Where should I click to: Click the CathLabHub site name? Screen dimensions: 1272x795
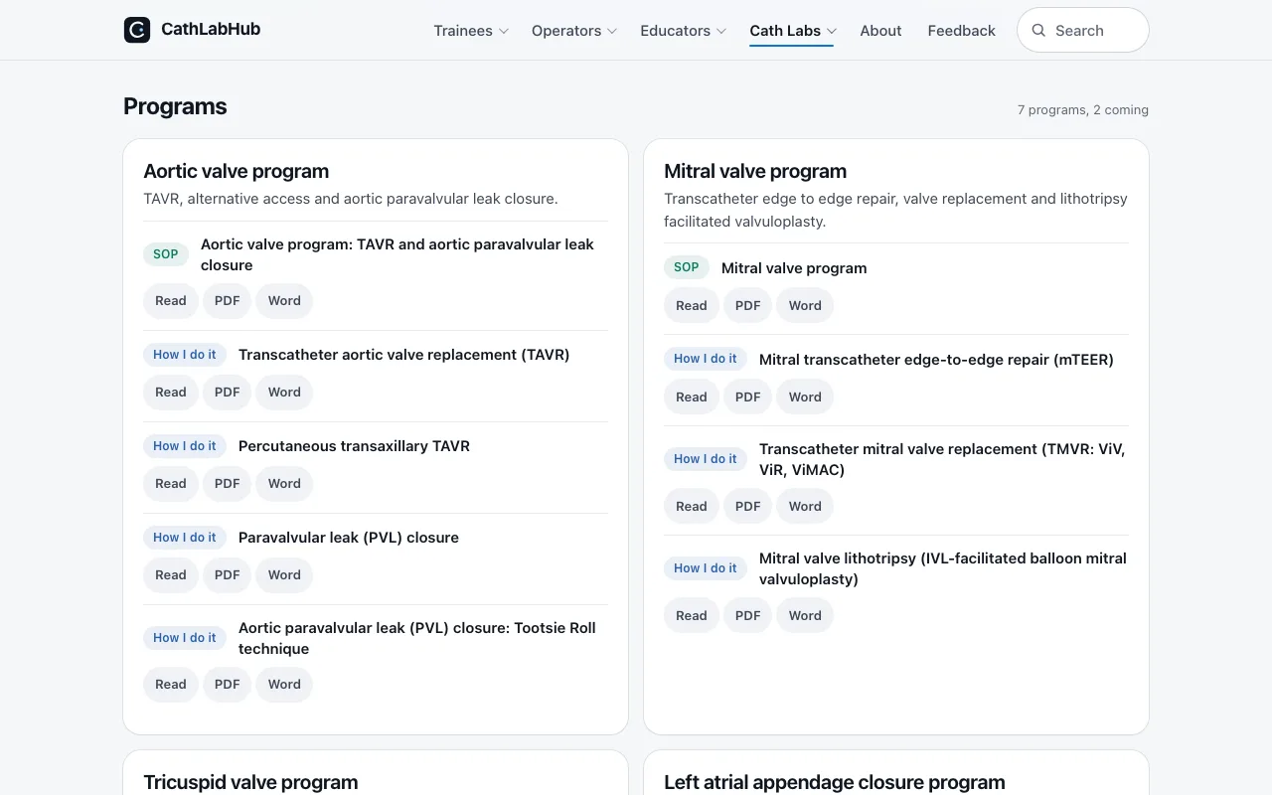[x=211, y=29]
